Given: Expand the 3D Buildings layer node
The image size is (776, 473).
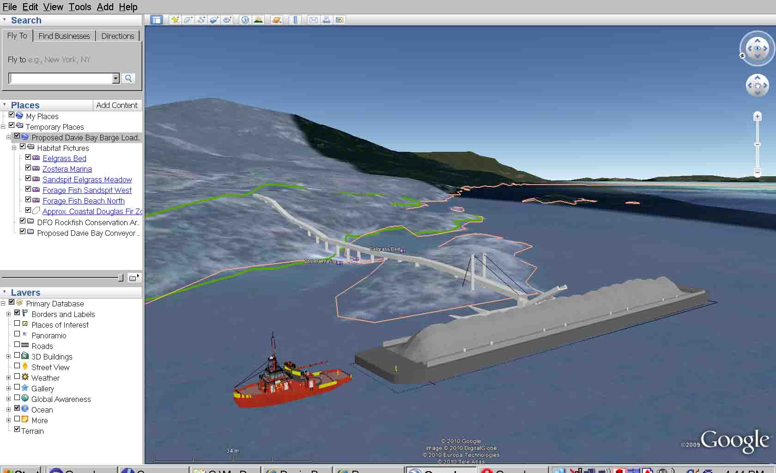Looking at the screenshot, I should (x=8, y=357).
